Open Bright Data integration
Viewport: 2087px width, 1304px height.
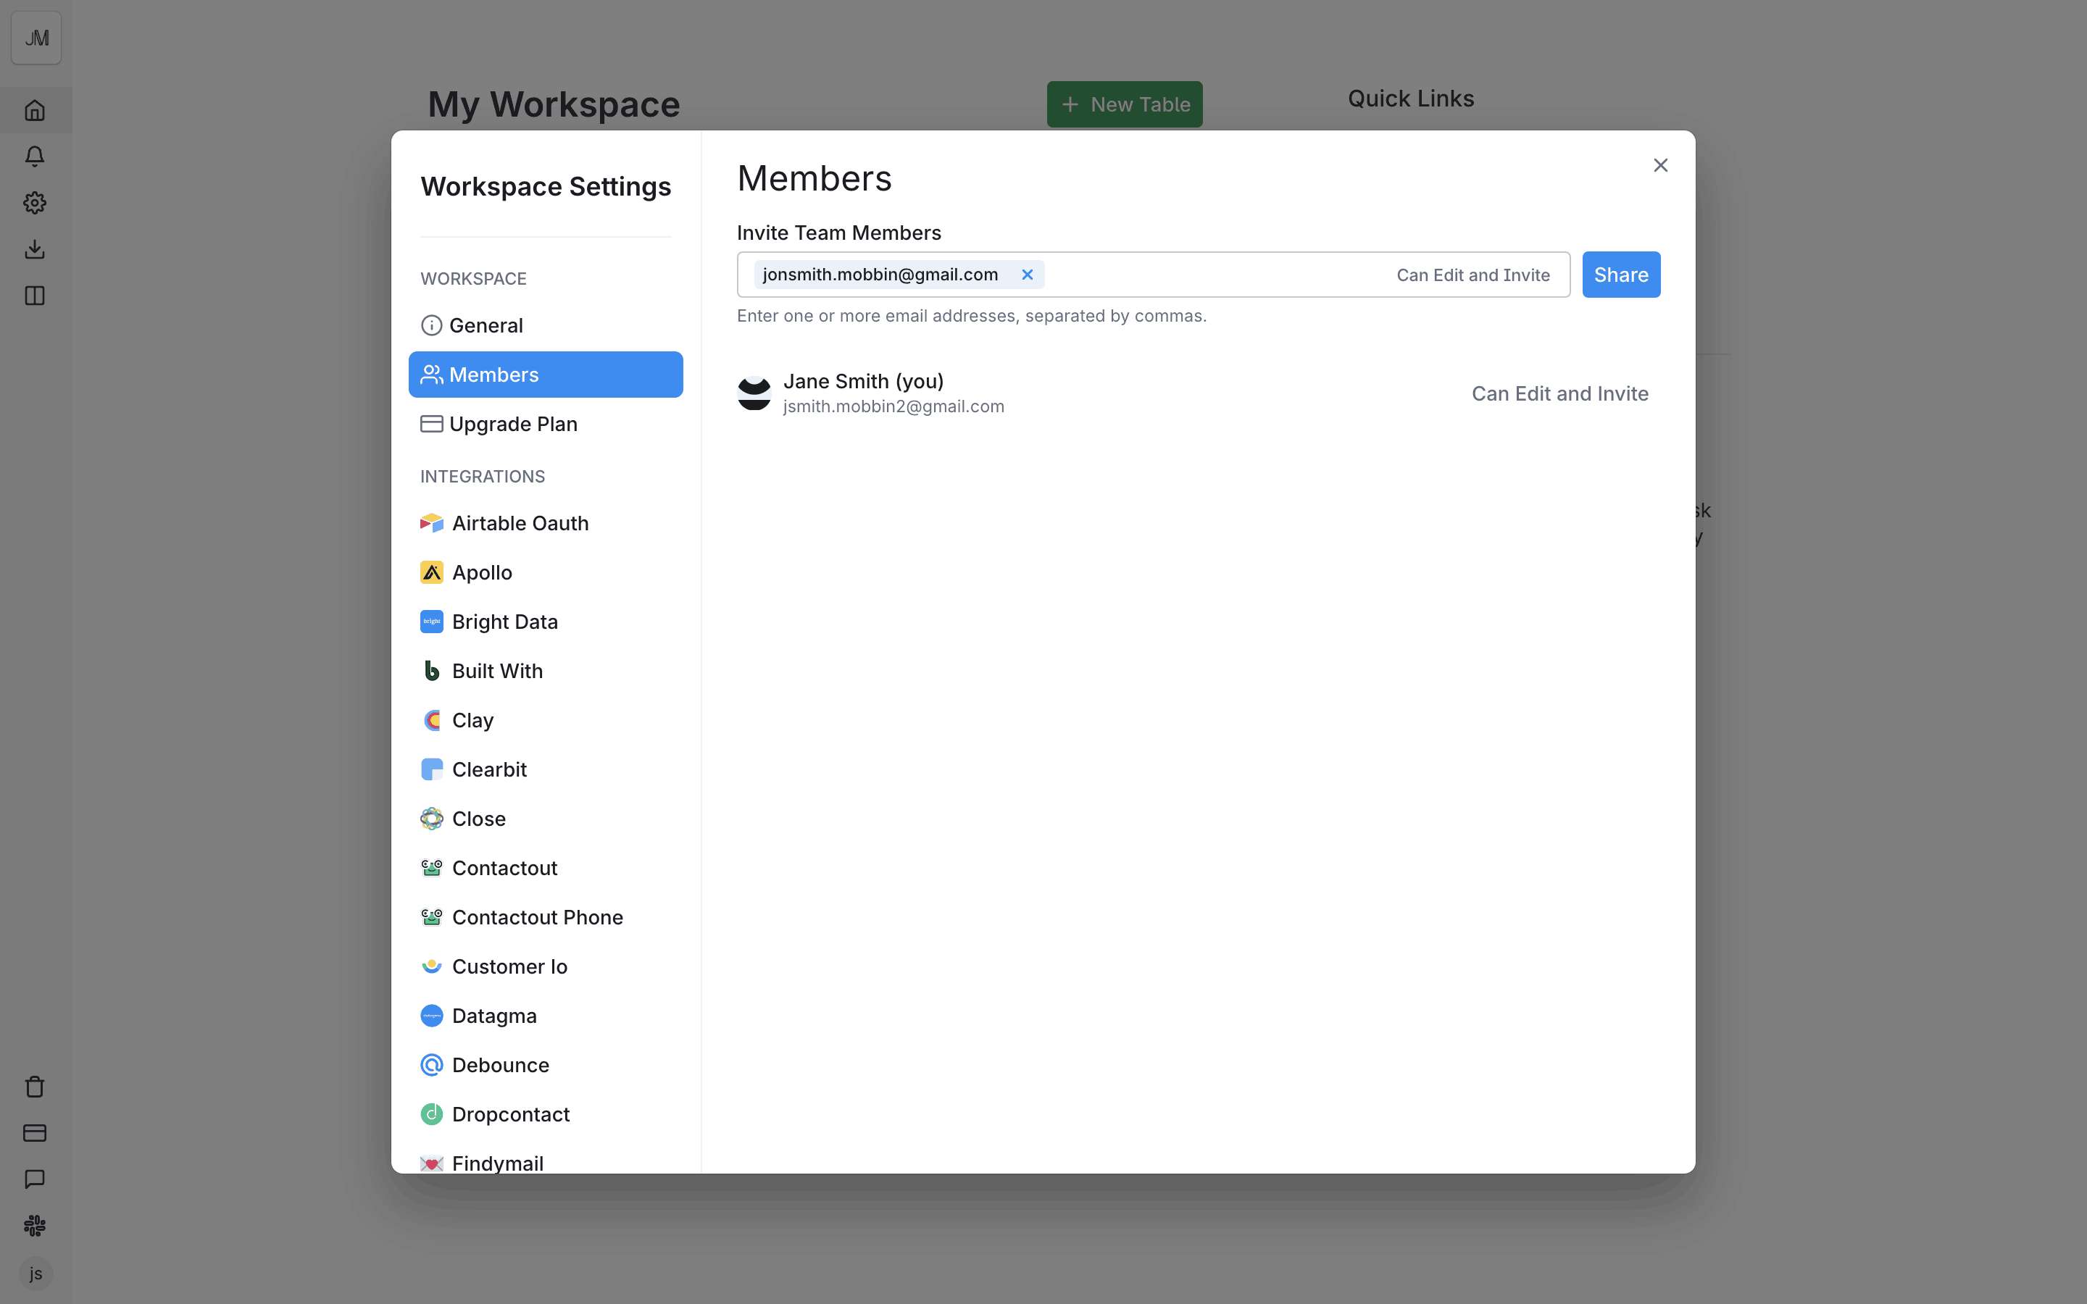point(546,622)
